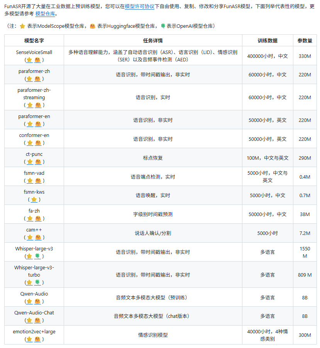Click the 语音端点检测，实时 task description
This screenshot has height=348, width=320.
click(x=153, y=177)
